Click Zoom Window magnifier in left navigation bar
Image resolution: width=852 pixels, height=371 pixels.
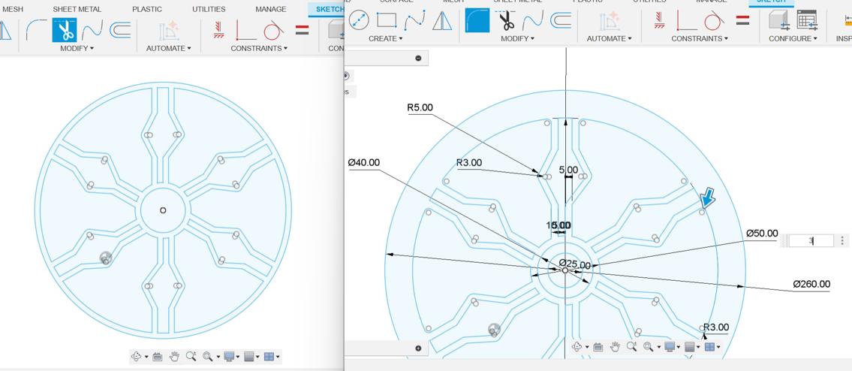[x=191, y=356]
